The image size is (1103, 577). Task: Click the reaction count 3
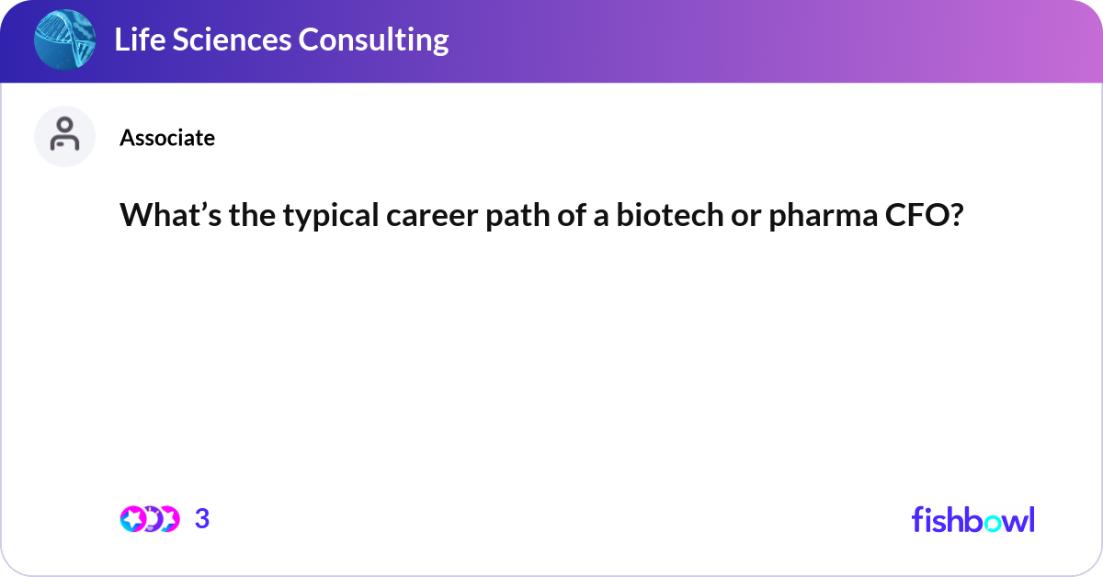(202, 519)
